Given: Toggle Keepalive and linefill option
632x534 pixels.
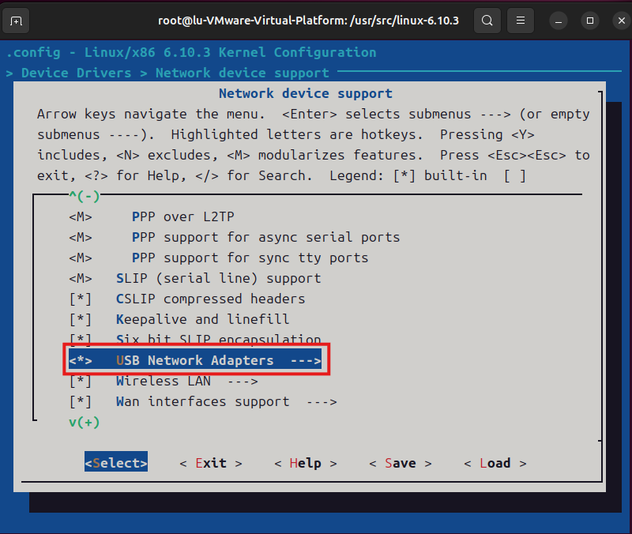Looking at the screenshot, I should 202,319.
